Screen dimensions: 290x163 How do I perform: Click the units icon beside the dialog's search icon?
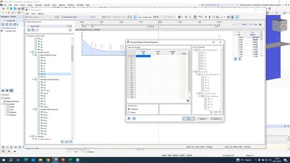click(x=134, y=119)
